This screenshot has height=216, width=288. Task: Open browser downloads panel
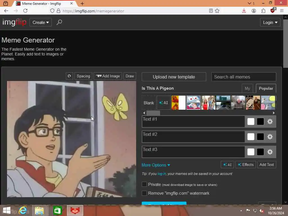(244, 11)
